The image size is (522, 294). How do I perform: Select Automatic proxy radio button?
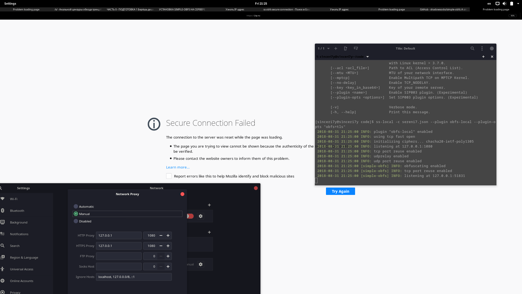pyautogui.click(x=76, y=207)
